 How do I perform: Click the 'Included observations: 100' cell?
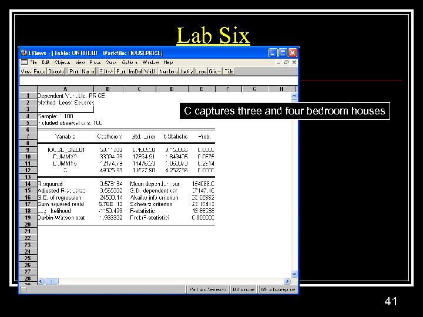click(x=70, y=123)
